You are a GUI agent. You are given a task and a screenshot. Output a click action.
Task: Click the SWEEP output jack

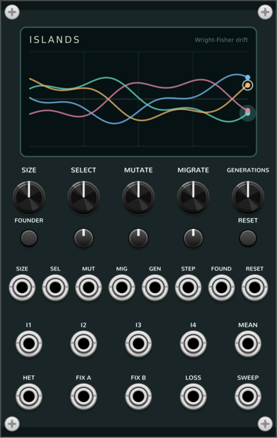[248, 397]
